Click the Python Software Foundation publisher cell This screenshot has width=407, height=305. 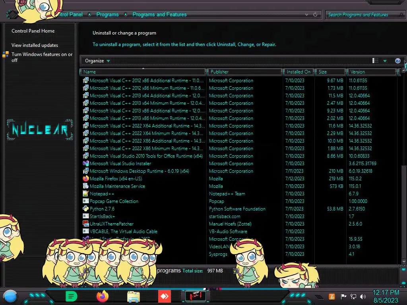[x=237, y=208]
